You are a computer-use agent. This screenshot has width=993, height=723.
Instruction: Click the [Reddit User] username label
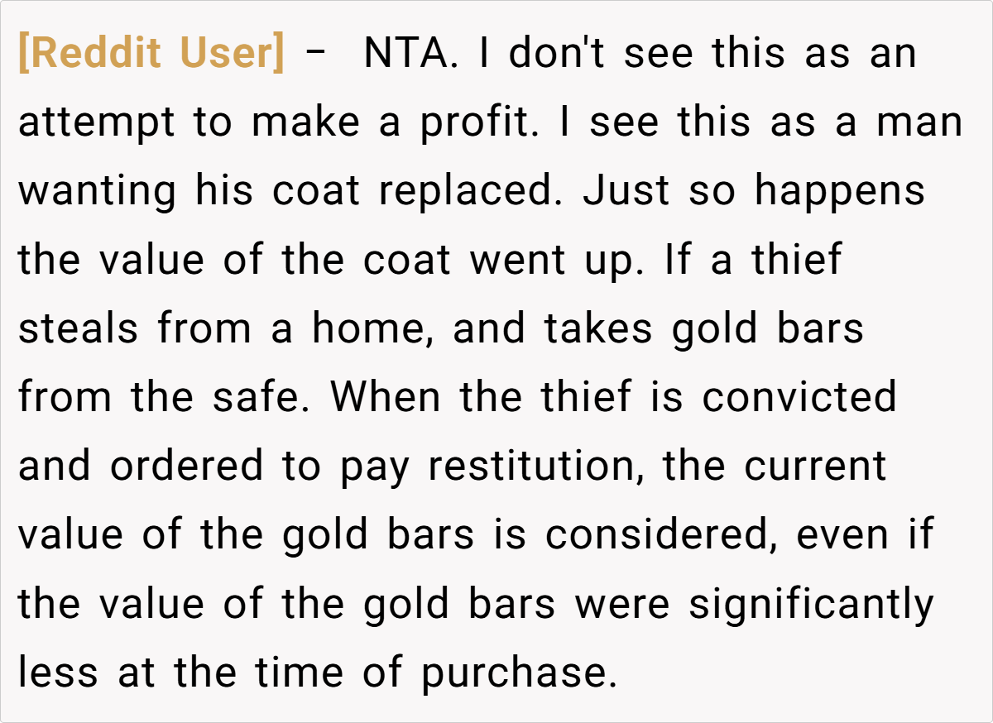(x=151, y=54)
